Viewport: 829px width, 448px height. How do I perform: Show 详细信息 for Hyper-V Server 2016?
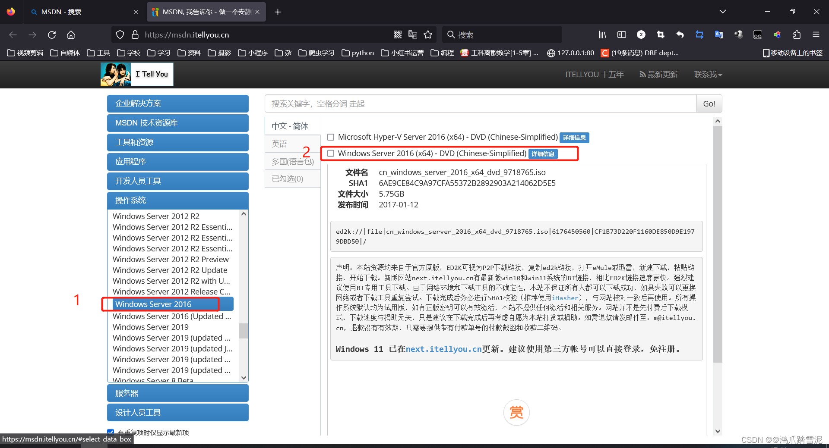pos(574,138)
